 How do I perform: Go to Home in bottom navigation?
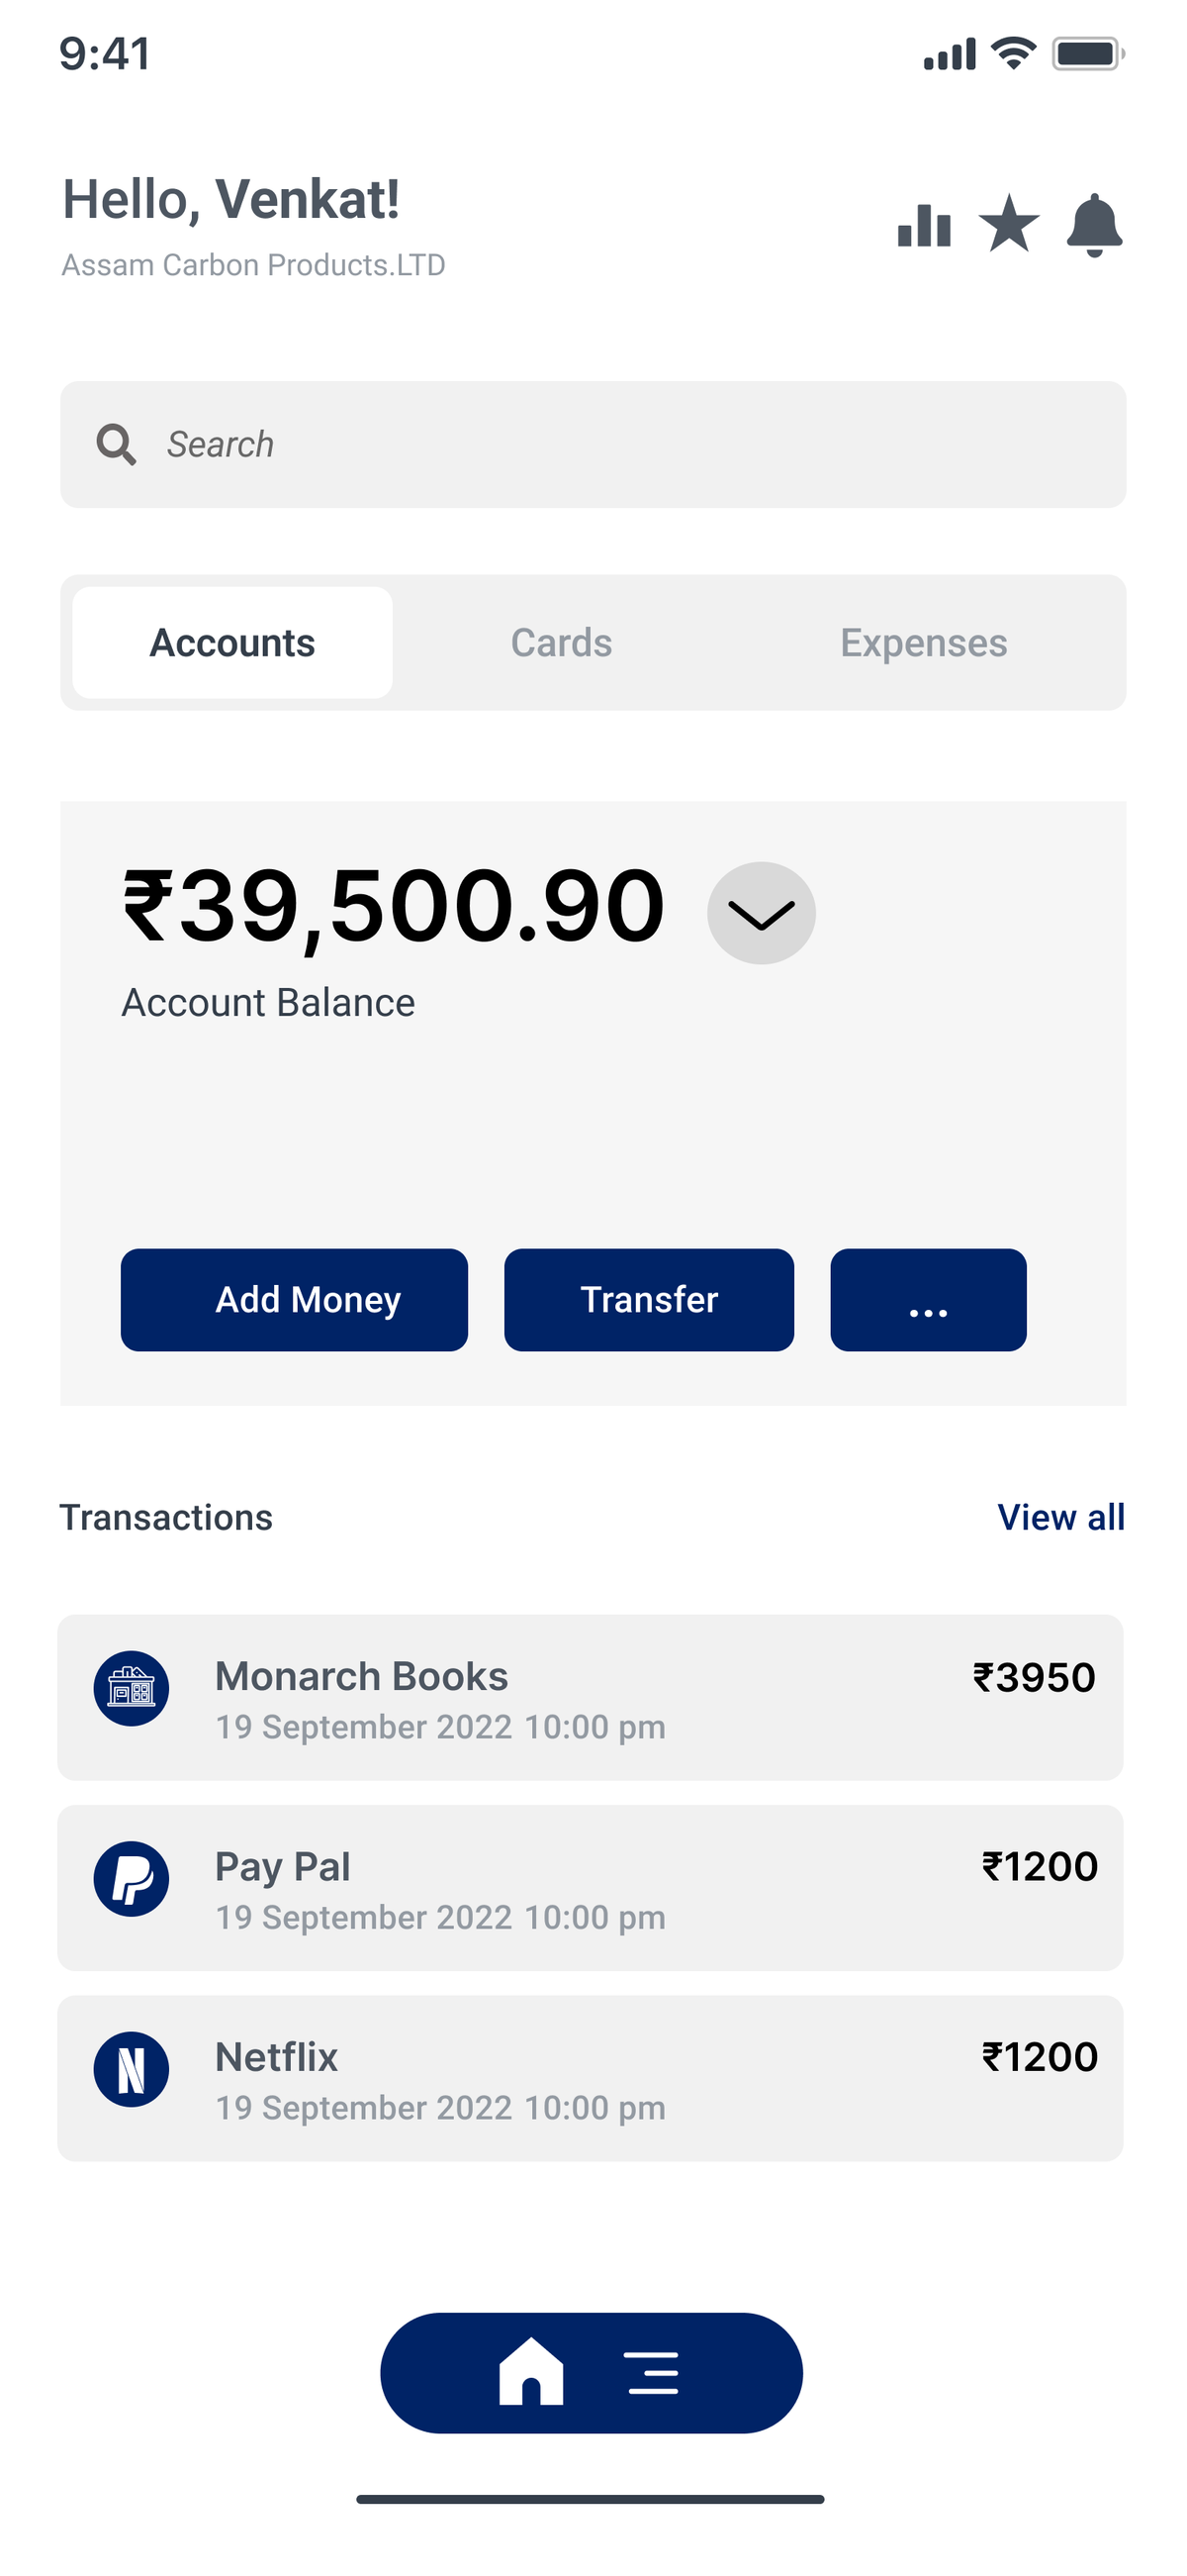[x=530, y=2371]
